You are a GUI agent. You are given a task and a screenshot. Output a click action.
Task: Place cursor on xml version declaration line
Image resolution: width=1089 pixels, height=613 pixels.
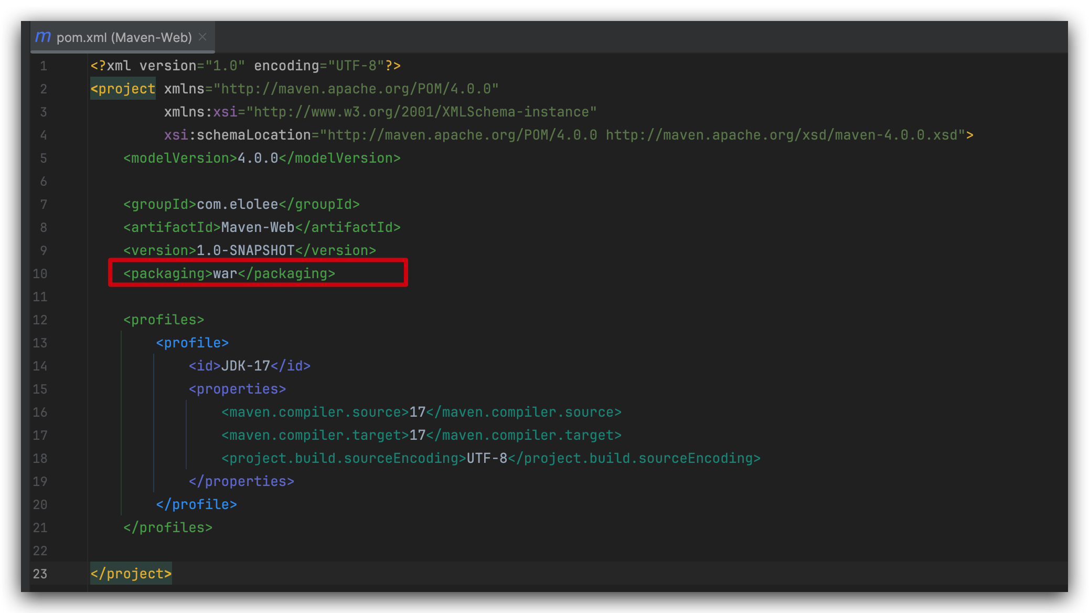[x=245, y=66]
